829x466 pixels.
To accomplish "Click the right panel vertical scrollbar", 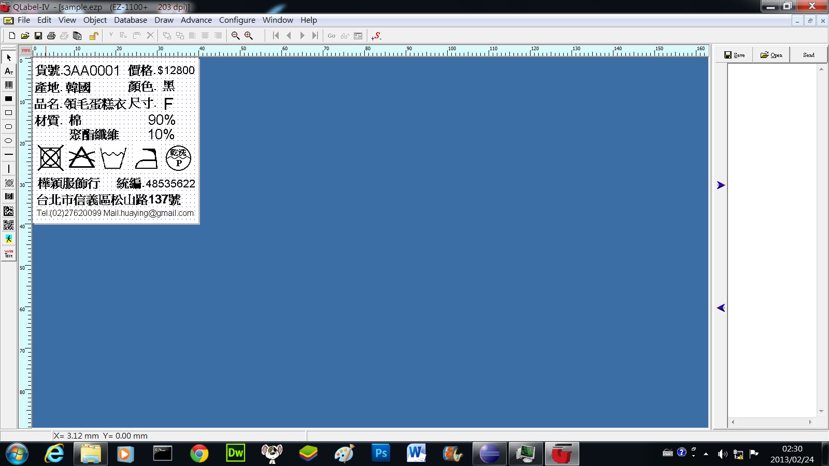I will pyautogui.click(x=821, y=240).
